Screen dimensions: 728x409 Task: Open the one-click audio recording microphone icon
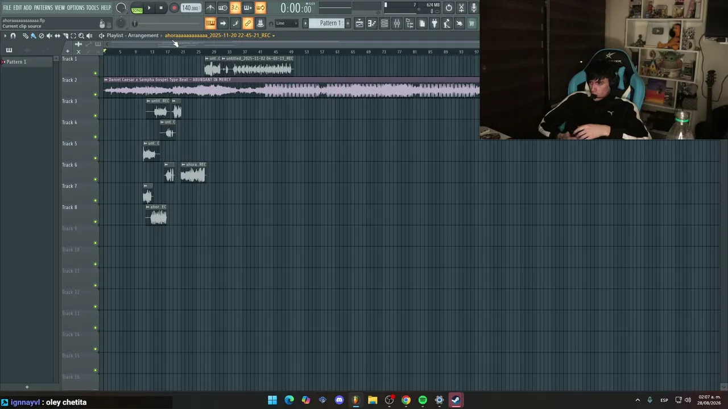474,8
